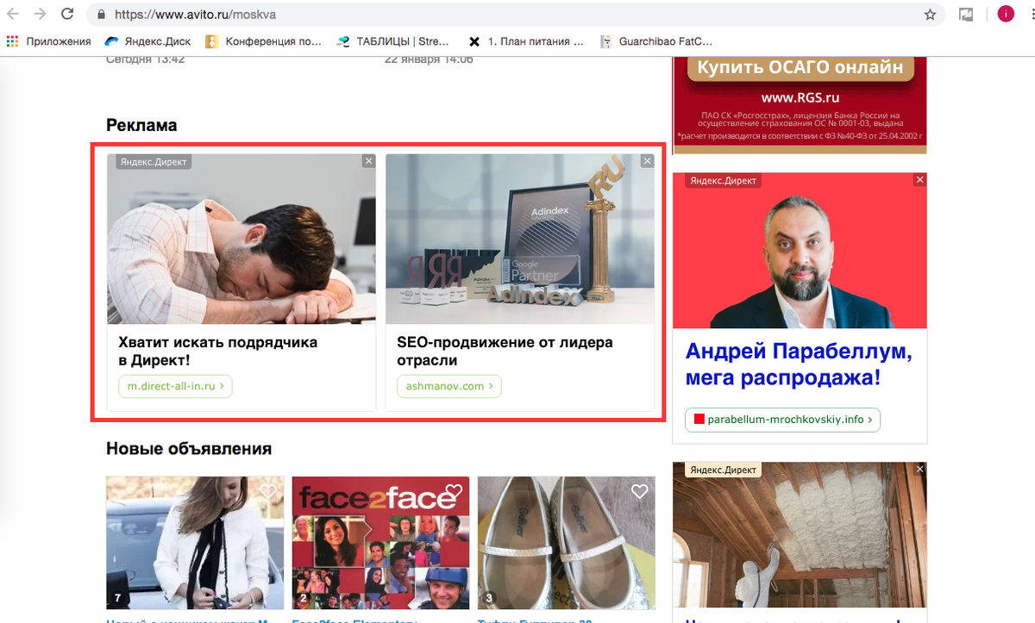Click headline Андрей Парабеллум, мега распродажа!
1035x623 pixels.
pyautogui.click(x=799, y=364)
